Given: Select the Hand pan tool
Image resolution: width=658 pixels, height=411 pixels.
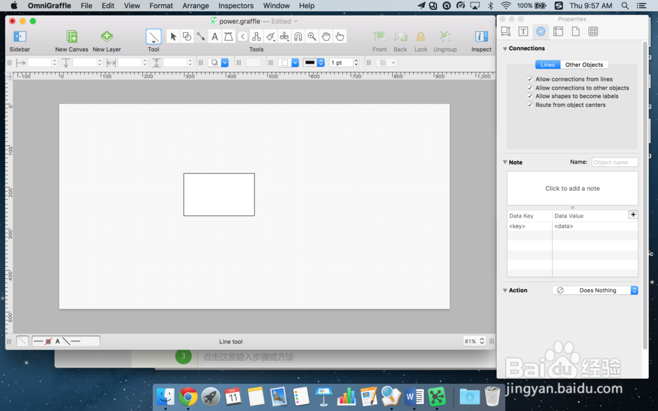Looking at the screenshot, I should click(x=326, y=37).
